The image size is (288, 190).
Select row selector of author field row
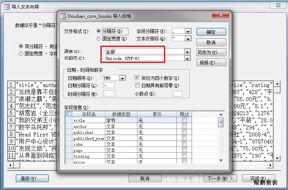tap(68, 126)
